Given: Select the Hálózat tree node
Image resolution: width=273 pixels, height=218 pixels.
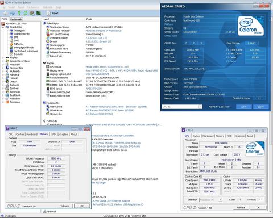Looking at the screenshot, I should click(14, 78).
